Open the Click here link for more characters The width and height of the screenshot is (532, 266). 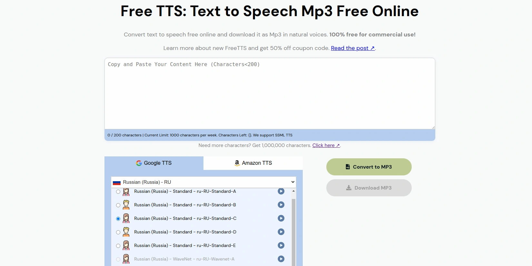(x=326, y=145)
